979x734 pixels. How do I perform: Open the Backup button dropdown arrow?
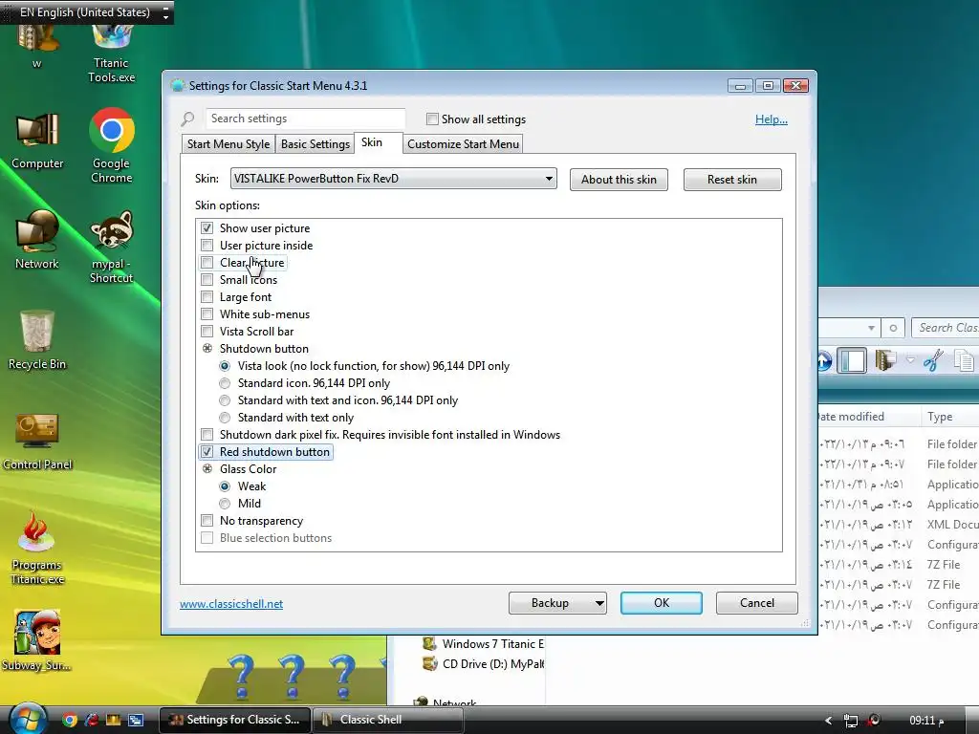pyautogui.click(x=598, y=603)
